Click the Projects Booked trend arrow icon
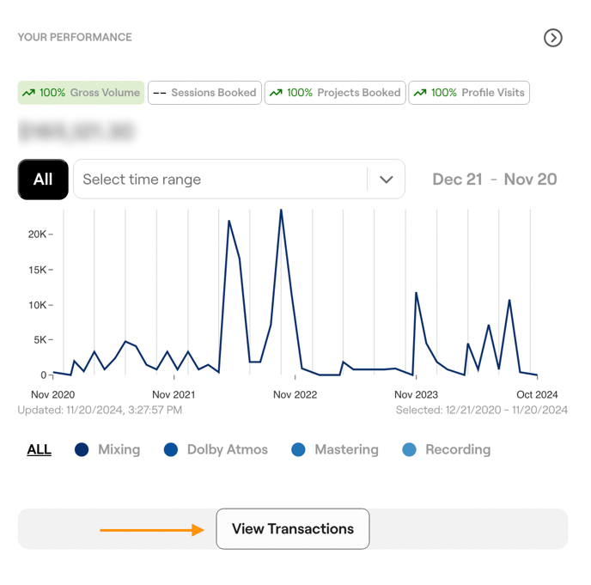The width and height of the screenshot is (591, 585). (276, 93)
